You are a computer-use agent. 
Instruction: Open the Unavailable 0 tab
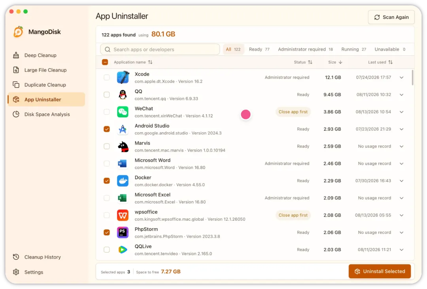(390, 49)
